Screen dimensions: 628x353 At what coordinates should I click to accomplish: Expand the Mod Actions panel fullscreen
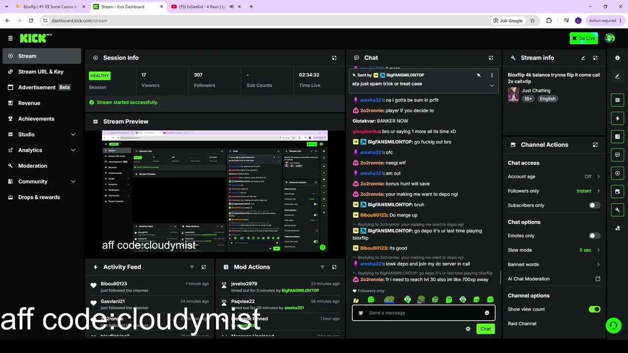[x=334, y=267]
